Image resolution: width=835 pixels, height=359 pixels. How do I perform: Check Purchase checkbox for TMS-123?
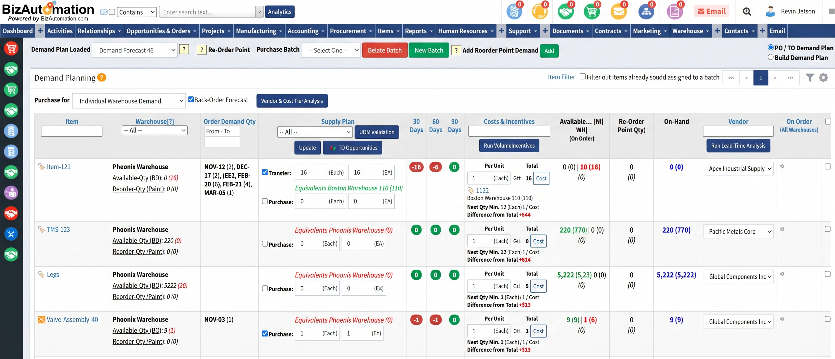pyautogui.click(x=265, y=244)
